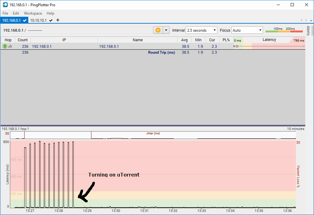This screenshot has height=215, width=314.
Task: Click the plus icon to add a new target
Action: [x=58, y=20]
